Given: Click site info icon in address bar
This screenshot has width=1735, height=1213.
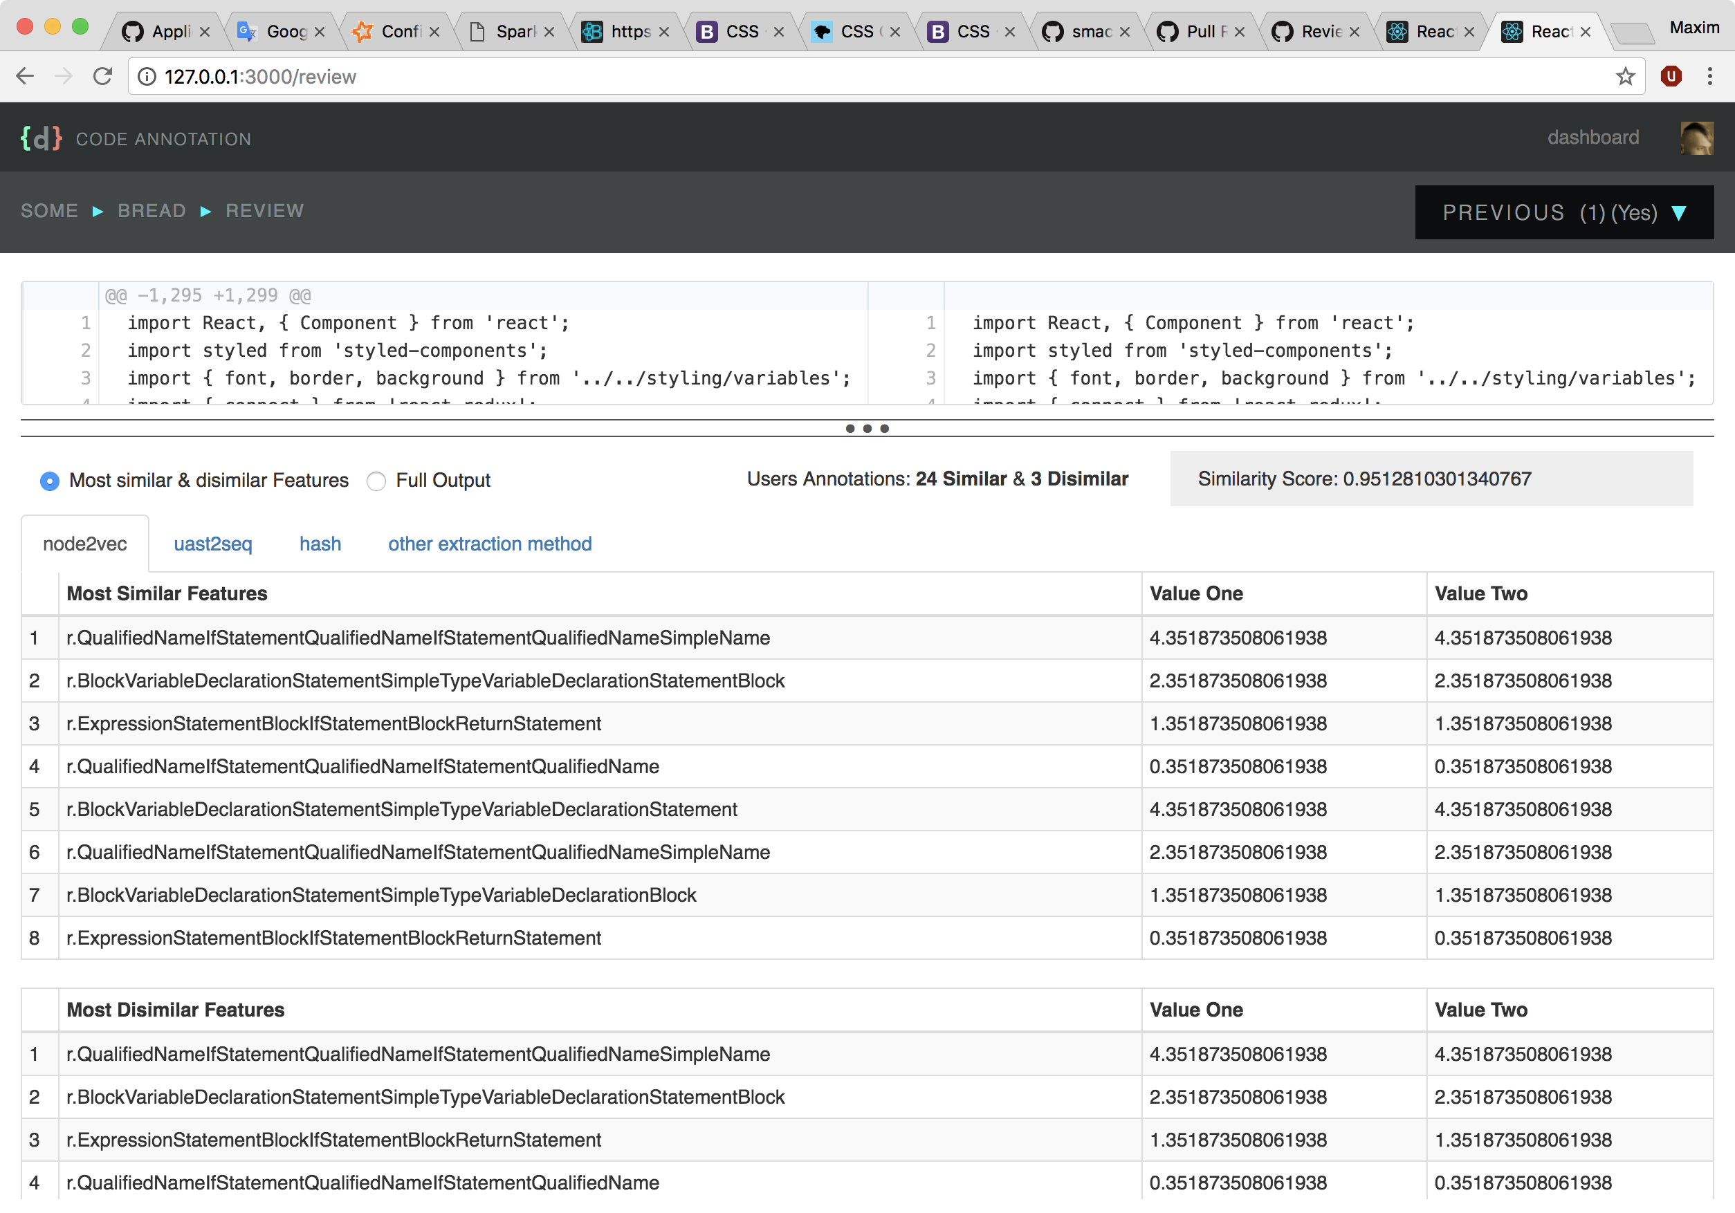Looking at the screenshot, I should point(147,76).
